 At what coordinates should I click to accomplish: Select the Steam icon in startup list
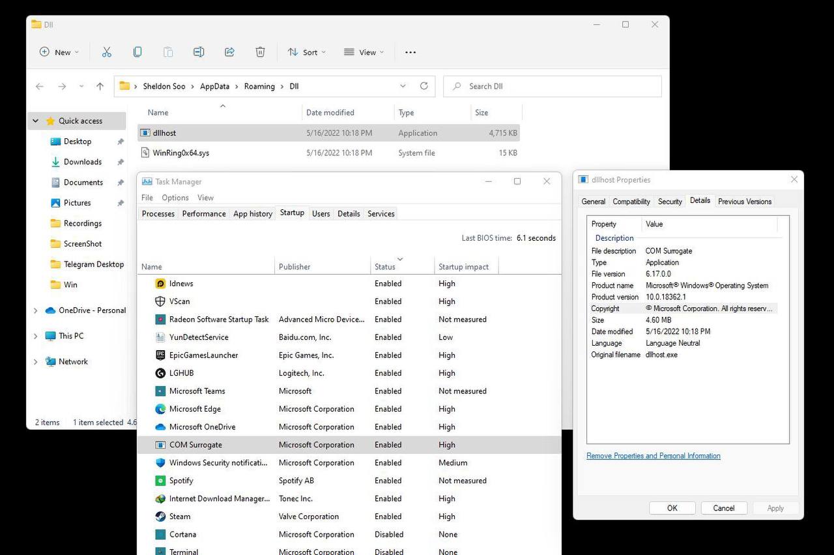[160, 517]
